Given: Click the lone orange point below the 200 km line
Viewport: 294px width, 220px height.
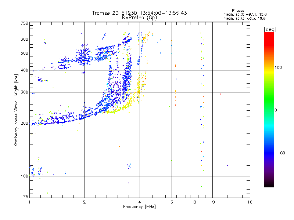Looking at the screenshot, I should click(x=119, y=146).
